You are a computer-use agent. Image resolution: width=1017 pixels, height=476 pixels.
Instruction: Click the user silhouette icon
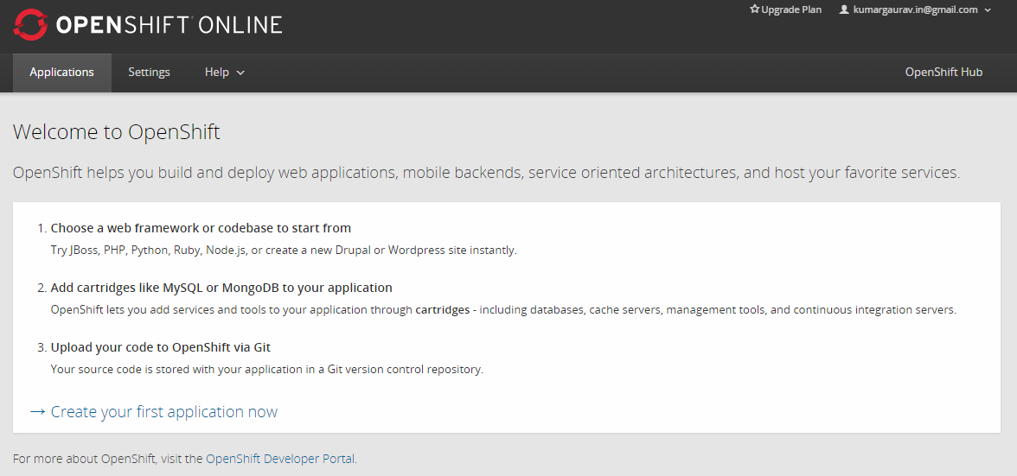coord(843,10)
